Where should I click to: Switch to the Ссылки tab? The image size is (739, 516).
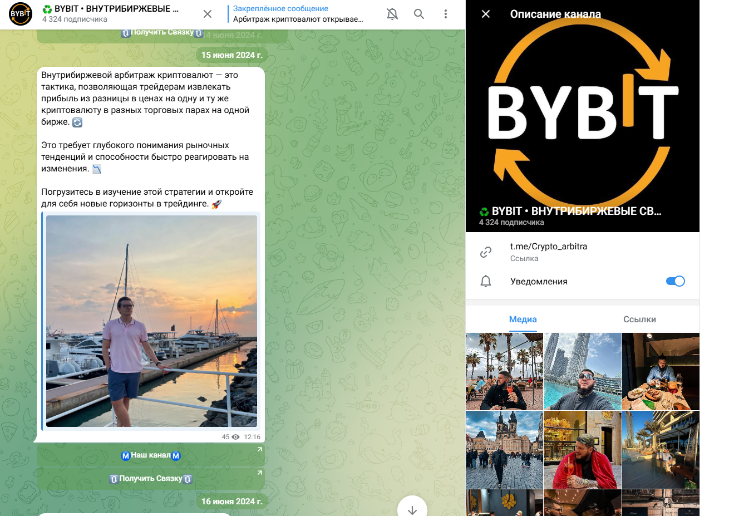[639, 319]
